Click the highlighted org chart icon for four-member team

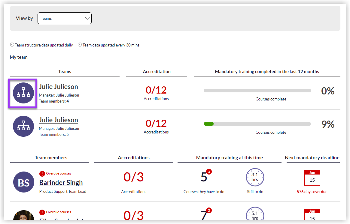click(23, 93)
